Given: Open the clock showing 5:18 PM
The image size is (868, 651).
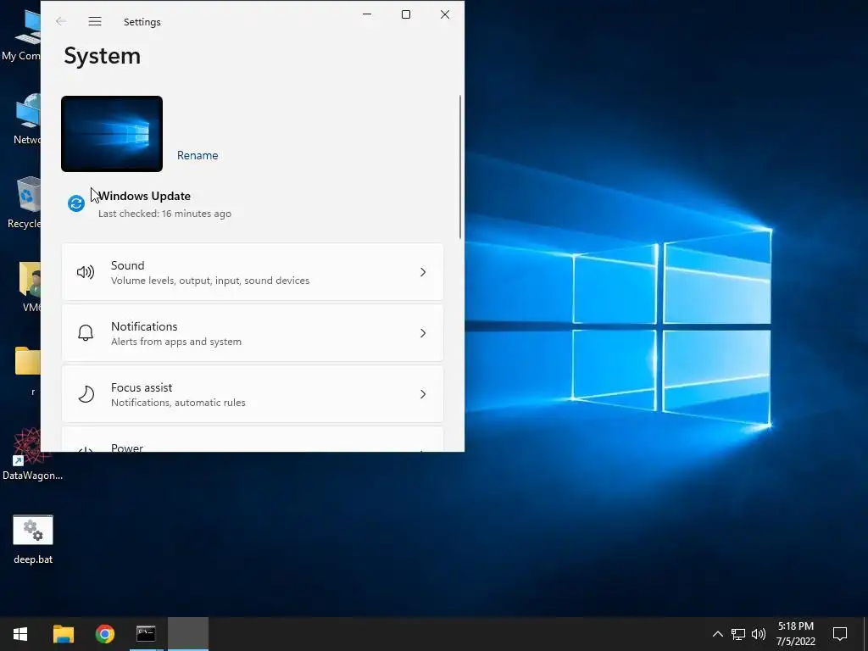Looking at the screenshot, I should 795,634.
